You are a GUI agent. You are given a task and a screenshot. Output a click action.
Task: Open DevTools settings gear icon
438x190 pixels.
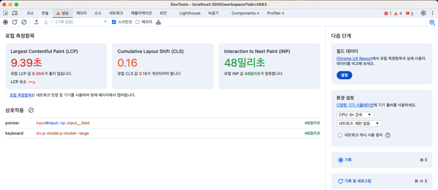click(423, 13)
